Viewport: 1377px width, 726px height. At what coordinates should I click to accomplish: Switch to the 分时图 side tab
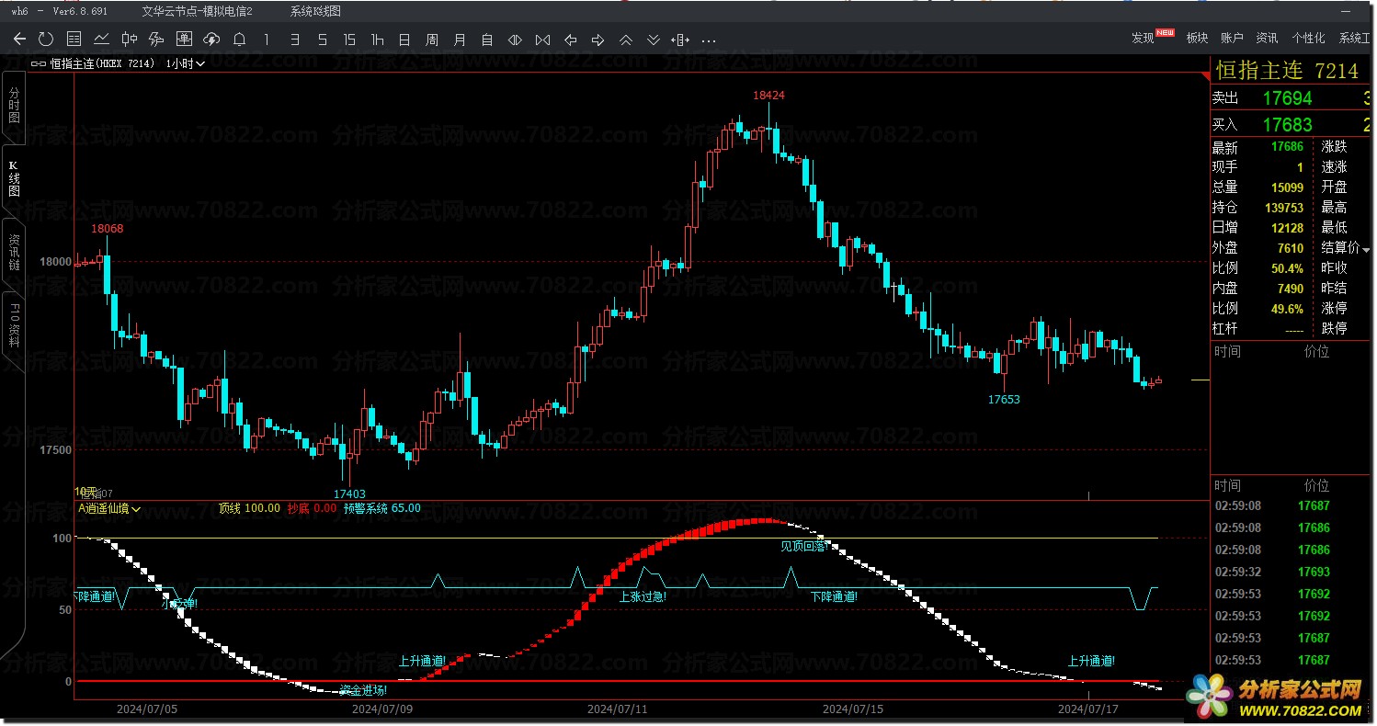pos(13,106)
